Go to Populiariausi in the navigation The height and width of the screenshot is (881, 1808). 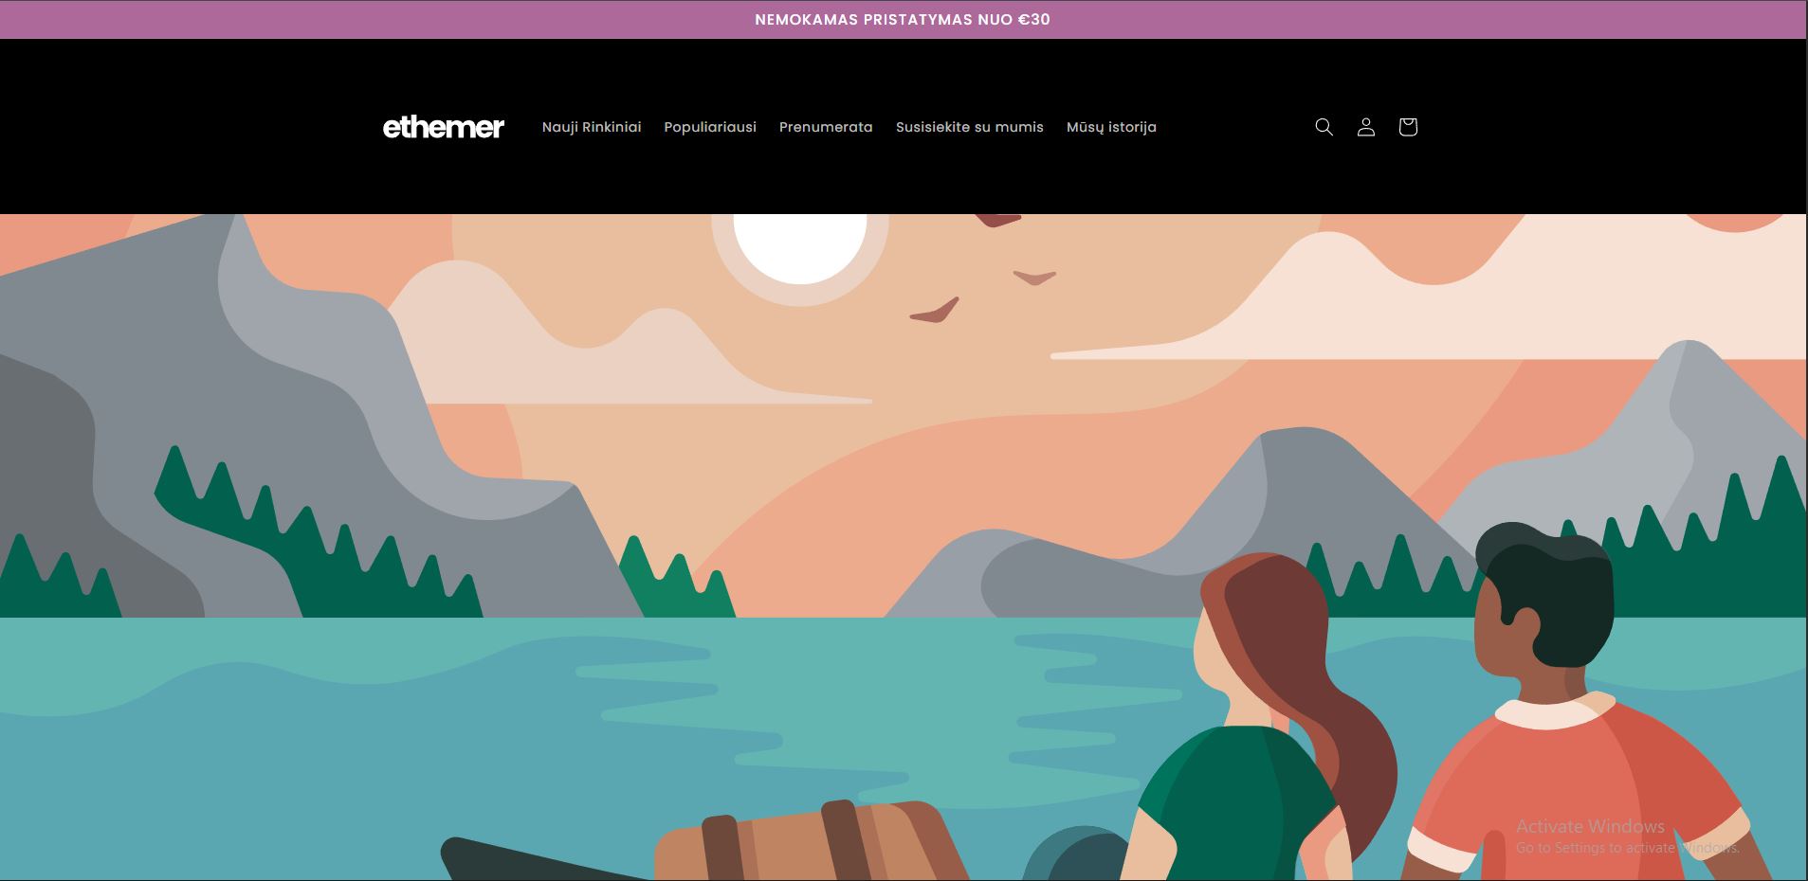[710, 127]
